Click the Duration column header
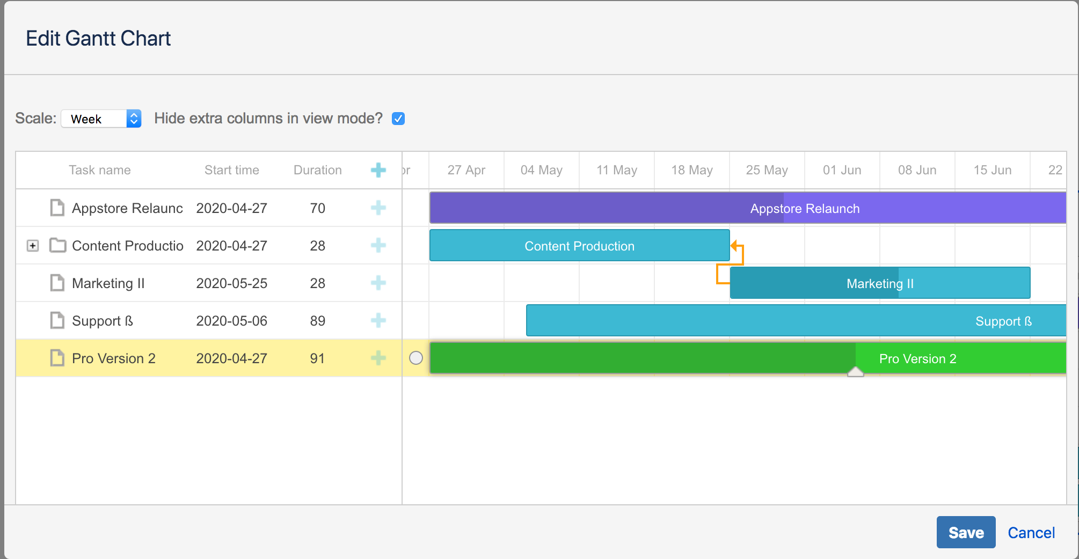Viewport: 1079px width, 559px height. coord(318,170)
